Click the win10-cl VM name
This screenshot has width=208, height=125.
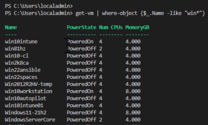[x=17, y=56]
